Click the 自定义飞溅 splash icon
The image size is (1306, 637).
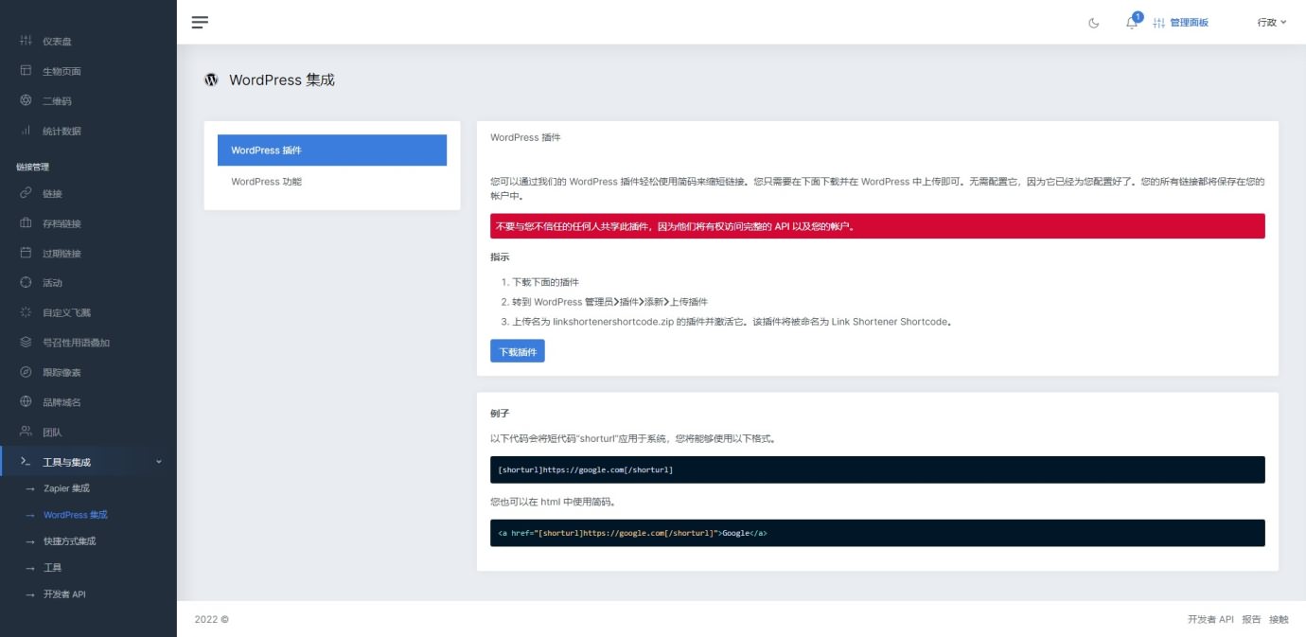click(26, 312)
